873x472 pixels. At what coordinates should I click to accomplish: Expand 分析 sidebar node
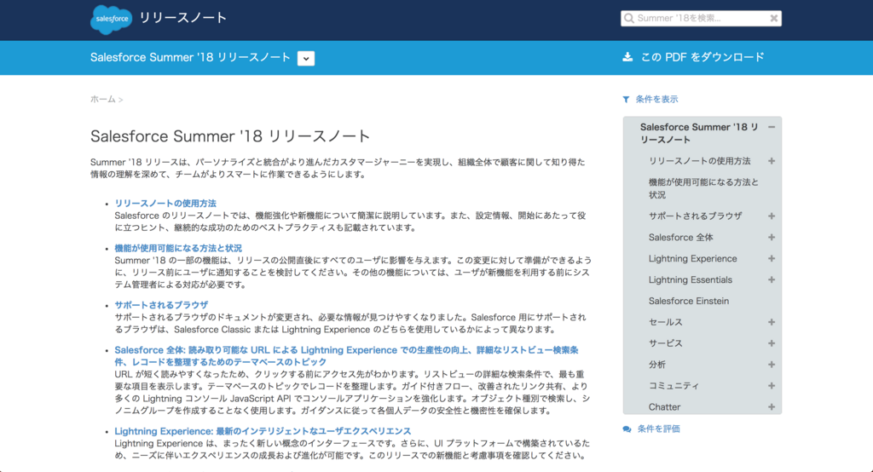point(772,364)
